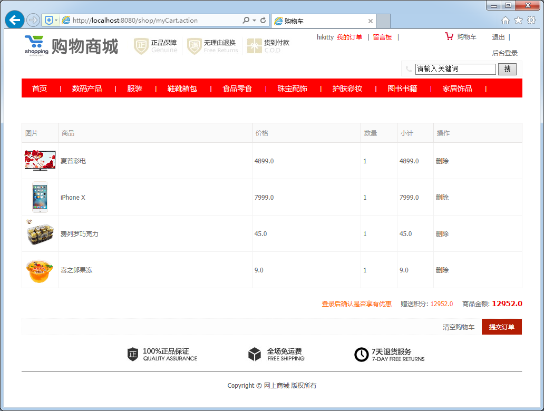This screenshot has width=544, height=411.
Task: Open 数码产品 category menu
Action: (87, 89)
